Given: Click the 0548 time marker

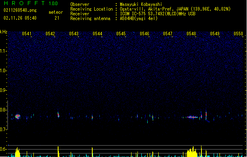Looking at the screenshot, I should point(191,34).
